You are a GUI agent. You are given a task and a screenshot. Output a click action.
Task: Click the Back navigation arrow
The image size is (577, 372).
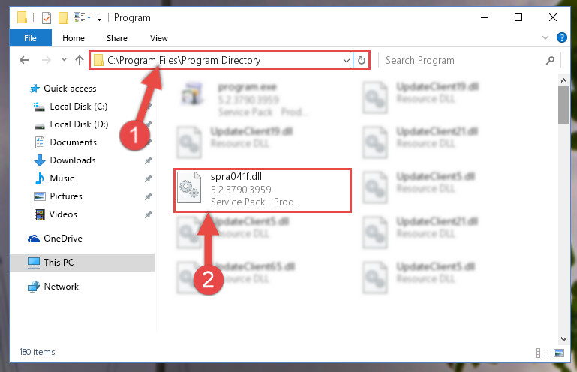point(24,60)
